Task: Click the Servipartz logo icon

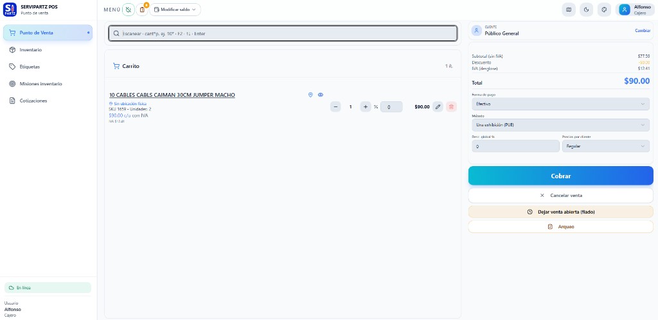Action: pyautogui.click(x=10, y=10)
